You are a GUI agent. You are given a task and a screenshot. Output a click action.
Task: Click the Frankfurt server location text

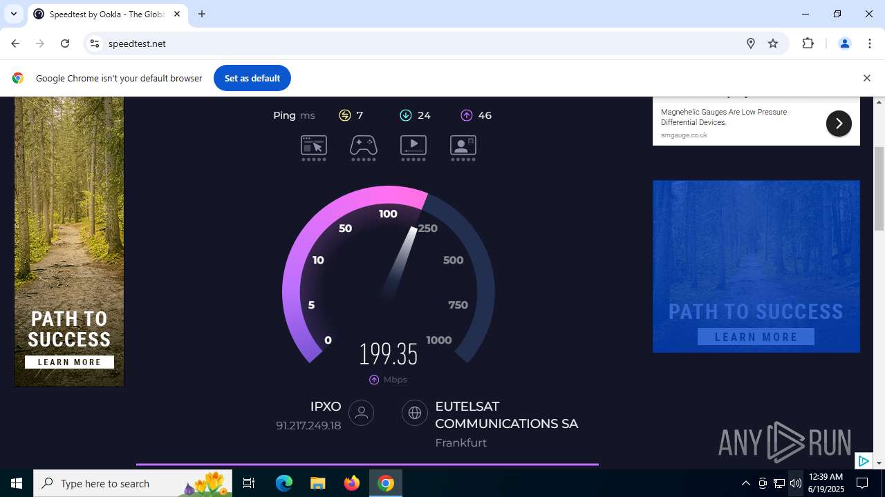pos(461,443)
